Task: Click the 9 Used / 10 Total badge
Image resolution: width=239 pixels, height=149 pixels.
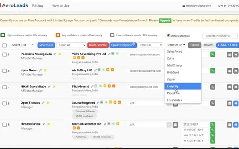Action: point(227,45)
